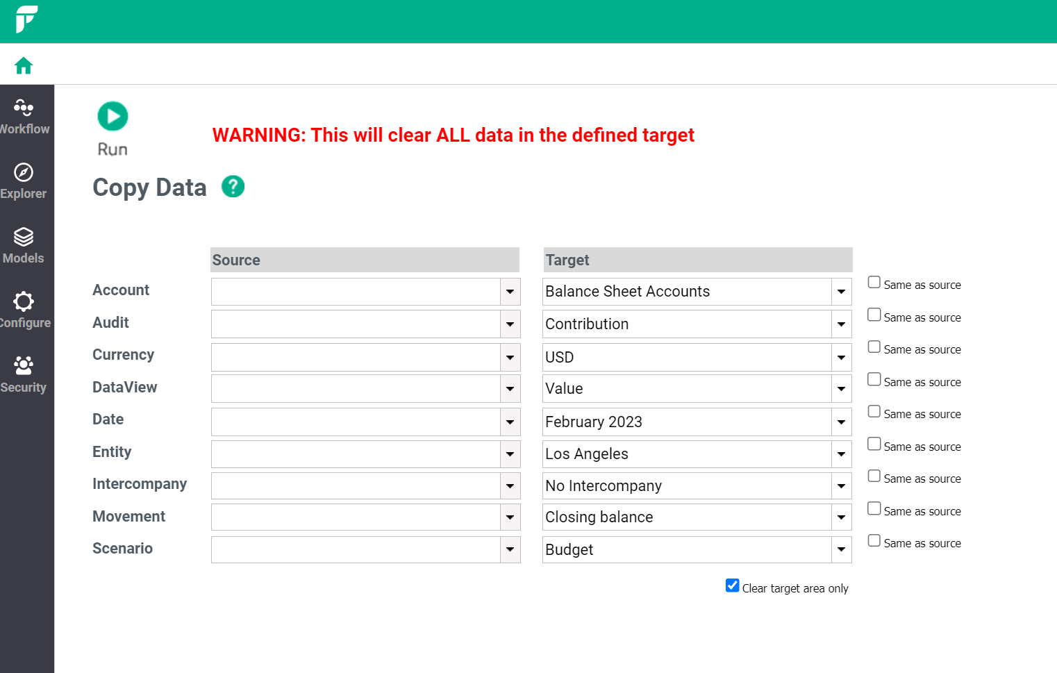Open Target dropdown arrow for Value
The width and height of the screenshot is (1057, 673).
(x=842, y=389)
